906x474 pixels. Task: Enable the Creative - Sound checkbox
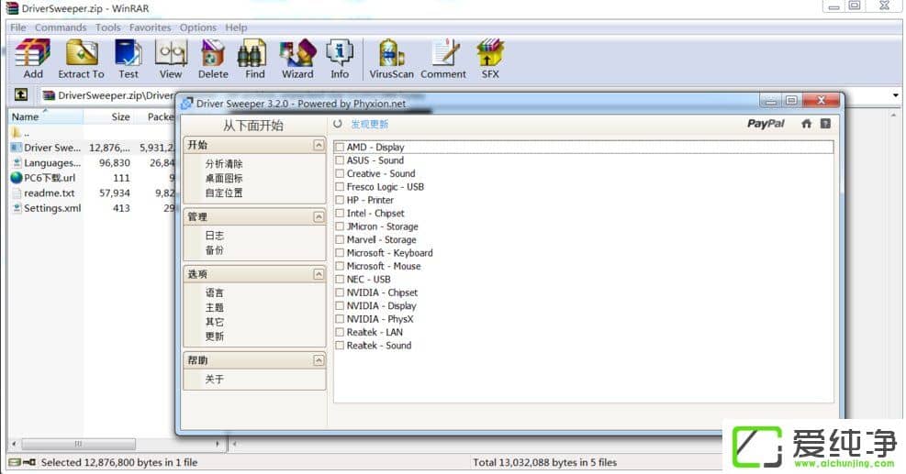pyautogui.click(x=340, y=174)
